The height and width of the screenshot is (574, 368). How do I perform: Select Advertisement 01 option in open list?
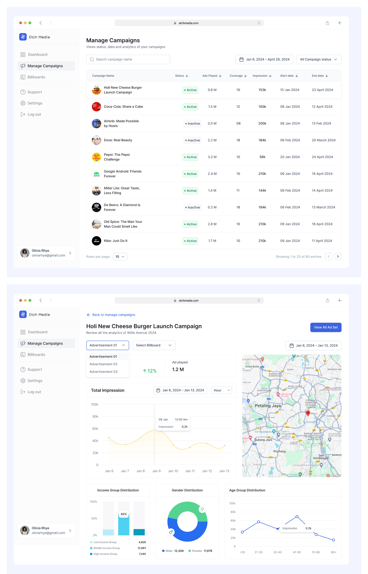tap(107, 357)
